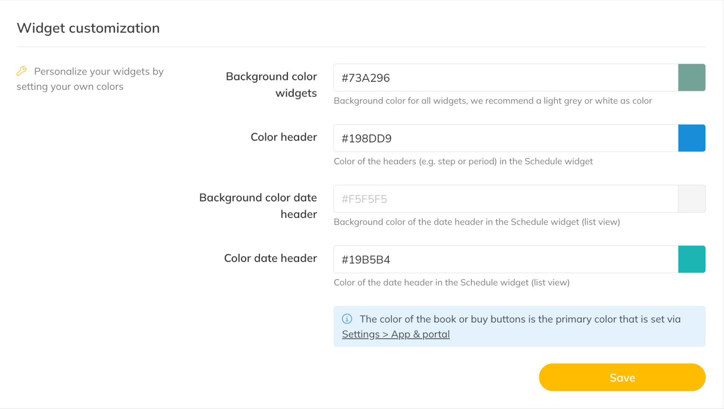Click the Widget customization heading

[x=88, y=28]
